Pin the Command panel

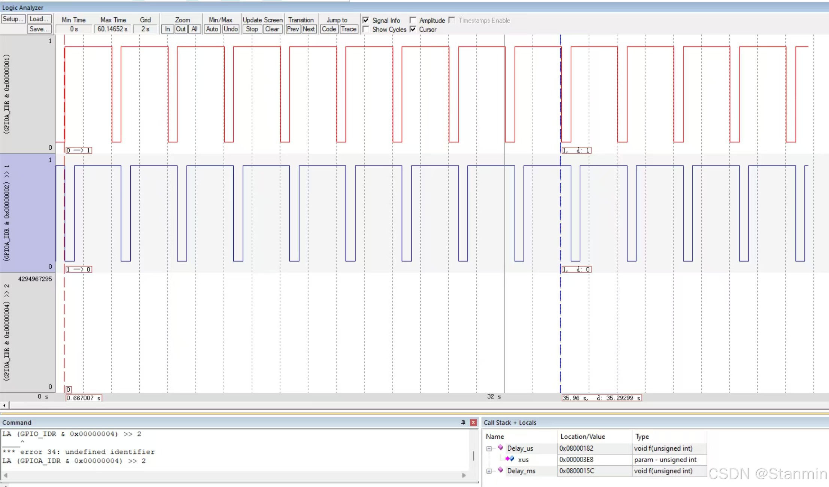click(x=463, y=422)
